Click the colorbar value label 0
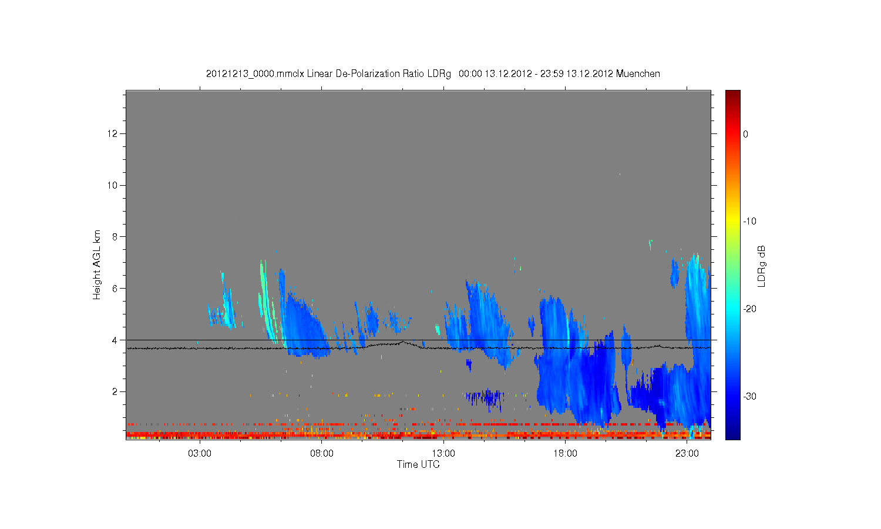 745,134
